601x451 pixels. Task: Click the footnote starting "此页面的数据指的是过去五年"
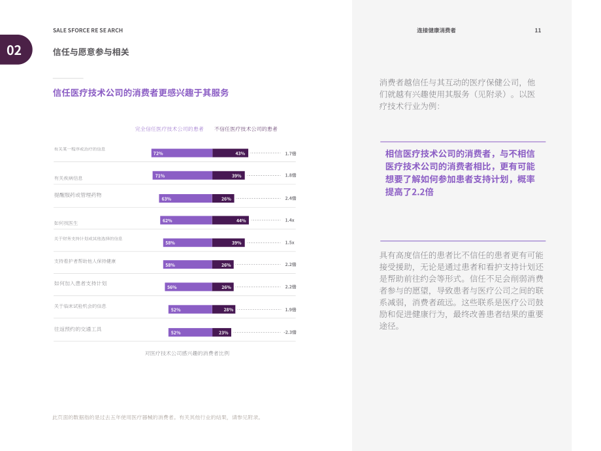(x=157, y=417)
